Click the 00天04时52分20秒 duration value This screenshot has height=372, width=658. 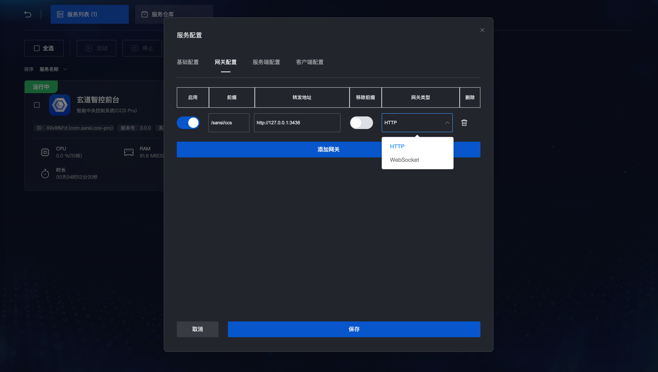[x=77, y=177]
